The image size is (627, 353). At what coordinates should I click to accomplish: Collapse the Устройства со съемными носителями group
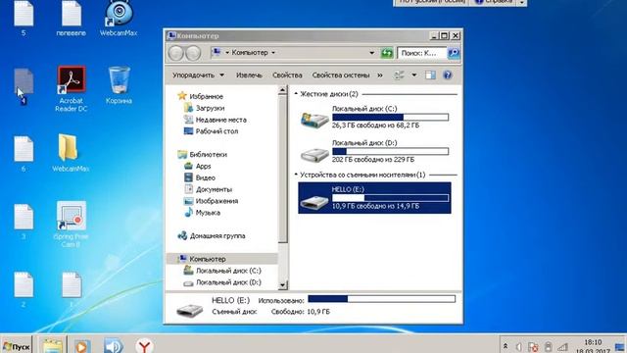[296, 175]
